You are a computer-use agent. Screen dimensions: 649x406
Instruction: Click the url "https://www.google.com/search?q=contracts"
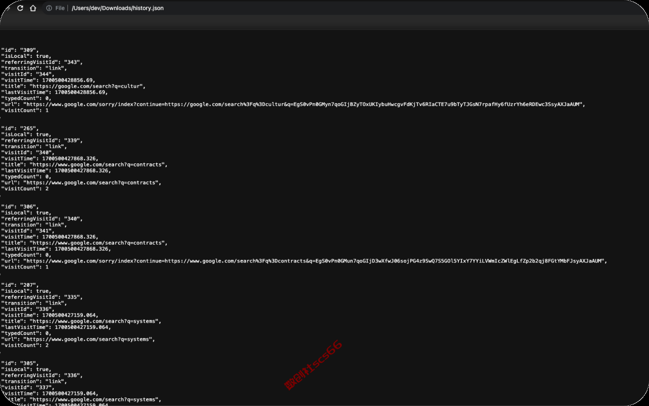92,183
